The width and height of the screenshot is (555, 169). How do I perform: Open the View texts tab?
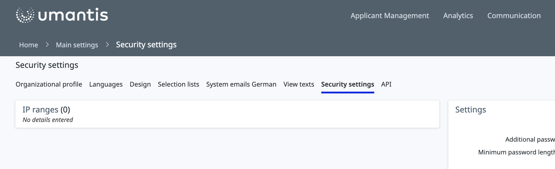pos(299,84)
